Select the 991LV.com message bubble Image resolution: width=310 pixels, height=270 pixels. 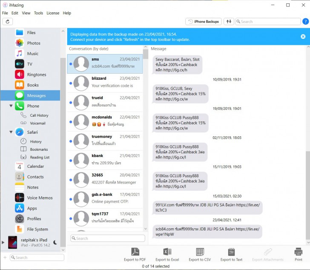click(x=207, y=207)
